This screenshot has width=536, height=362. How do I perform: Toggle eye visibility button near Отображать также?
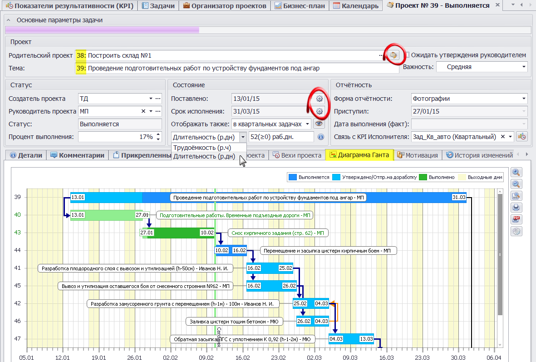(319, 124)
